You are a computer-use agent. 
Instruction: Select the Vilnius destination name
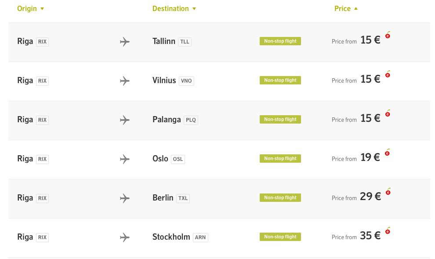pos(164,80)
